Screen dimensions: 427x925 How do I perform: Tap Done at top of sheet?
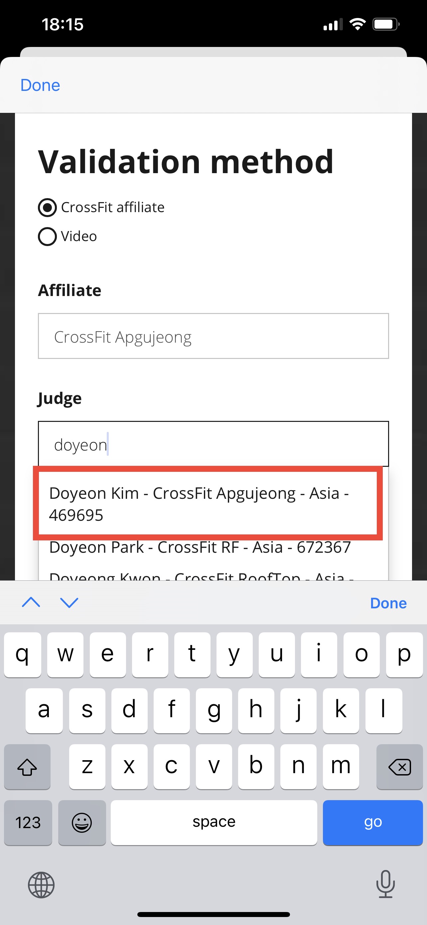coord(40,85)
